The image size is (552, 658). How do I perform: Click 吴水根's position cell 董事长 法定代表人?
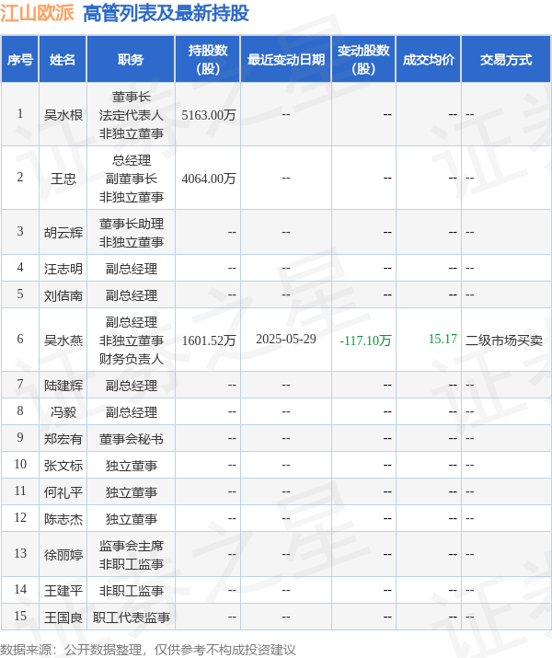(x=131, y=115)
